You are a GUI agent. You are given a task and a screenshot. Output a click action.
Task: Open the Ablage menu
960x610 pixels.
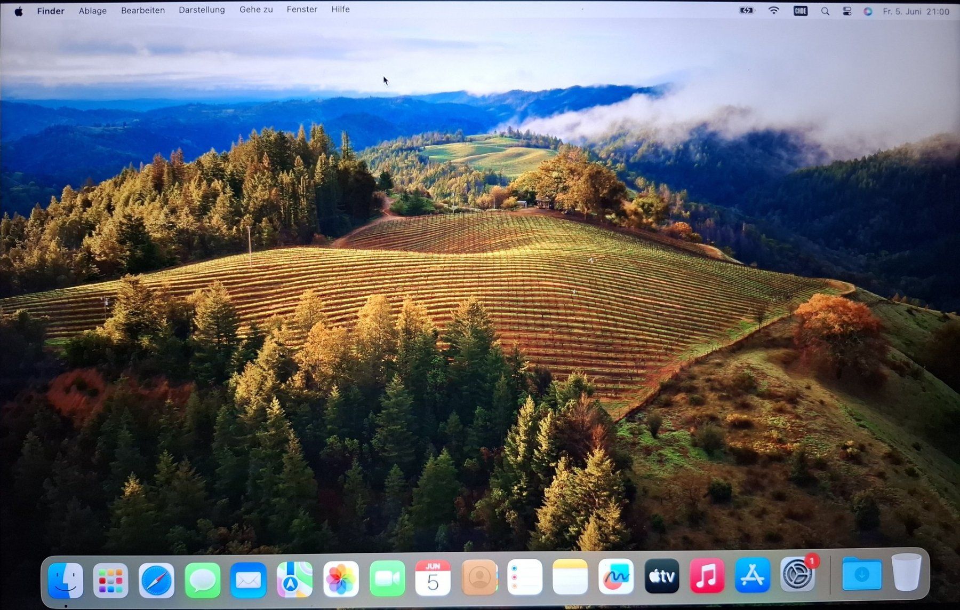pos(93,11)
